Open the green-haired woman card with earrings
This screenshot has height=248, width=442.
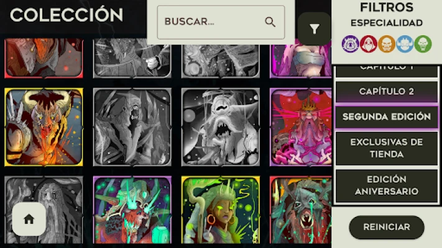pyautogui.click(x=221, y=210)
